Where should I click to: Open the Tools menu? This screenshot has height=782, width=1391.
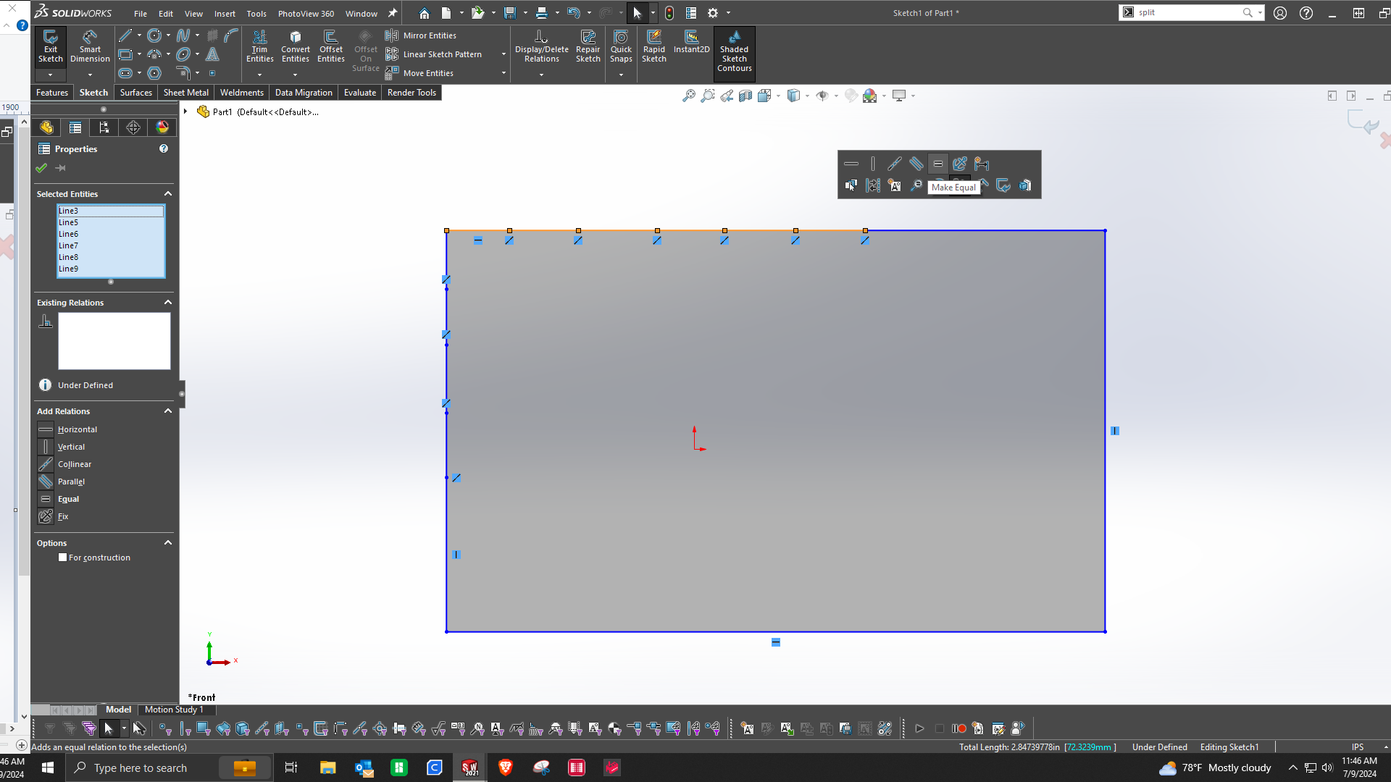point(256,13)
